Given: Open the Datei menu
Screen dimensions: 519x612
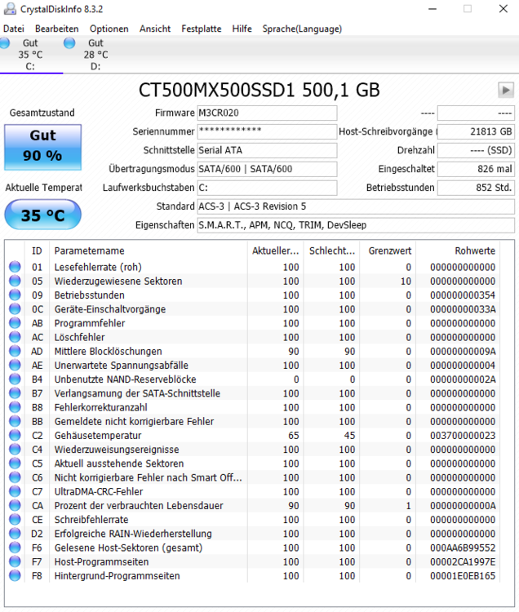Looking at the screenshot, I should pyautogui.click(x=14, y=29).
